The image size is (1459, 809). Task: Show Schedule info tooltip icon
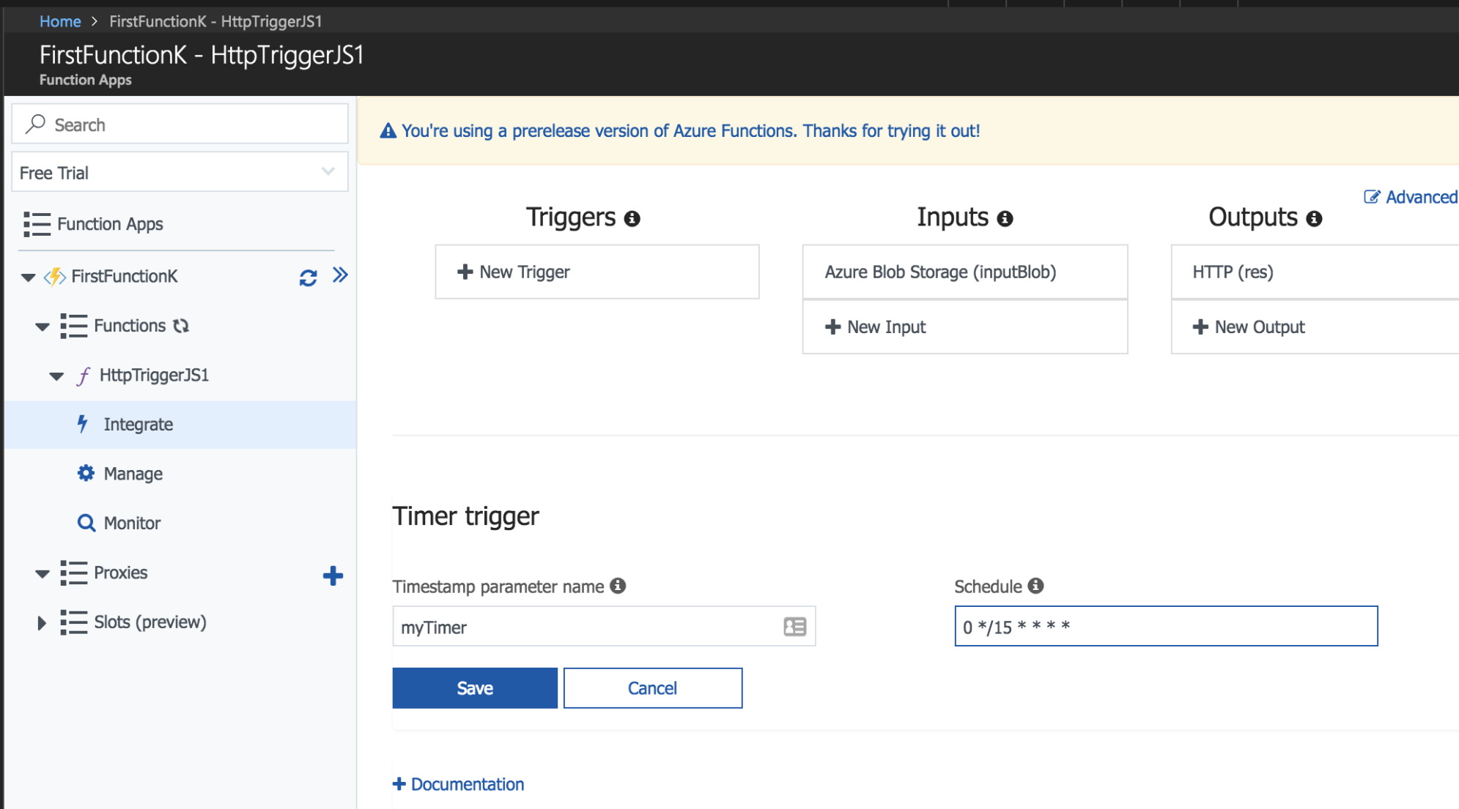point(1035,586)
